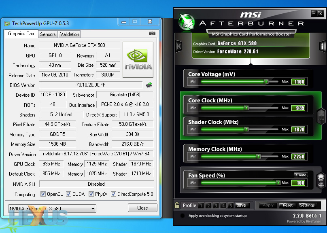Viewport: 327px width, 233px height.
Task: Click the Default Clock value 855 MHz
Action: [x=51, y=174]
